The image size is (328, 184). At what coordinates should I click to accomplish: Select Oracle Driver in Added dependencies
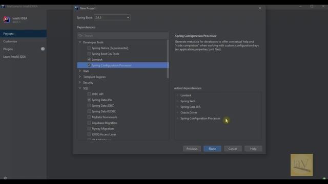click(189, 112)
